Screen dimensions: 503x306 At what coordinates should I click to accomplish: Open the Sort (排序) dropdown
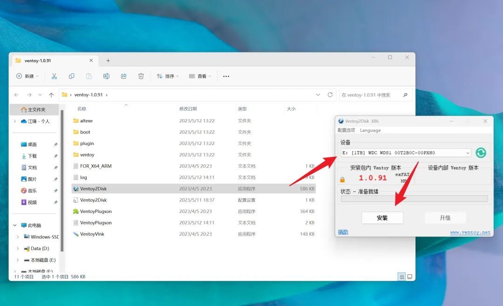[168, 76]
